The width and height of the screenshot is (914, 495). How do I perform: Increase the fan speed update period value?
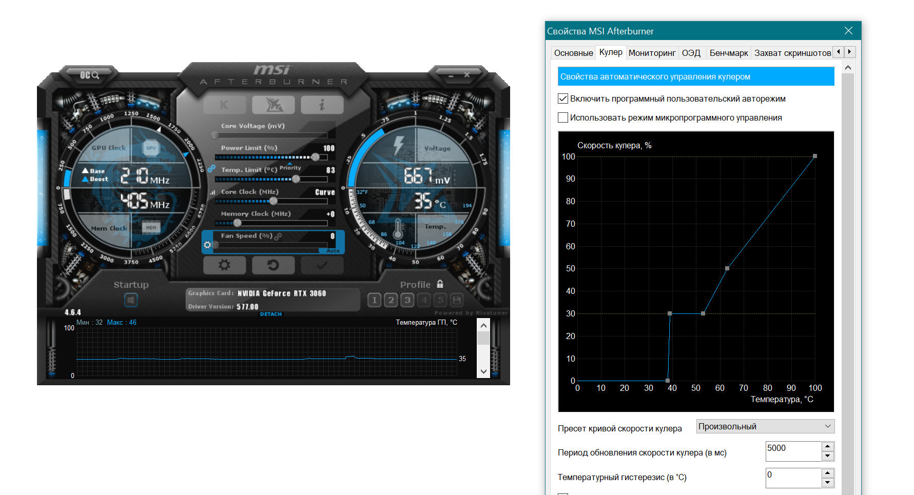pos(827,447)
